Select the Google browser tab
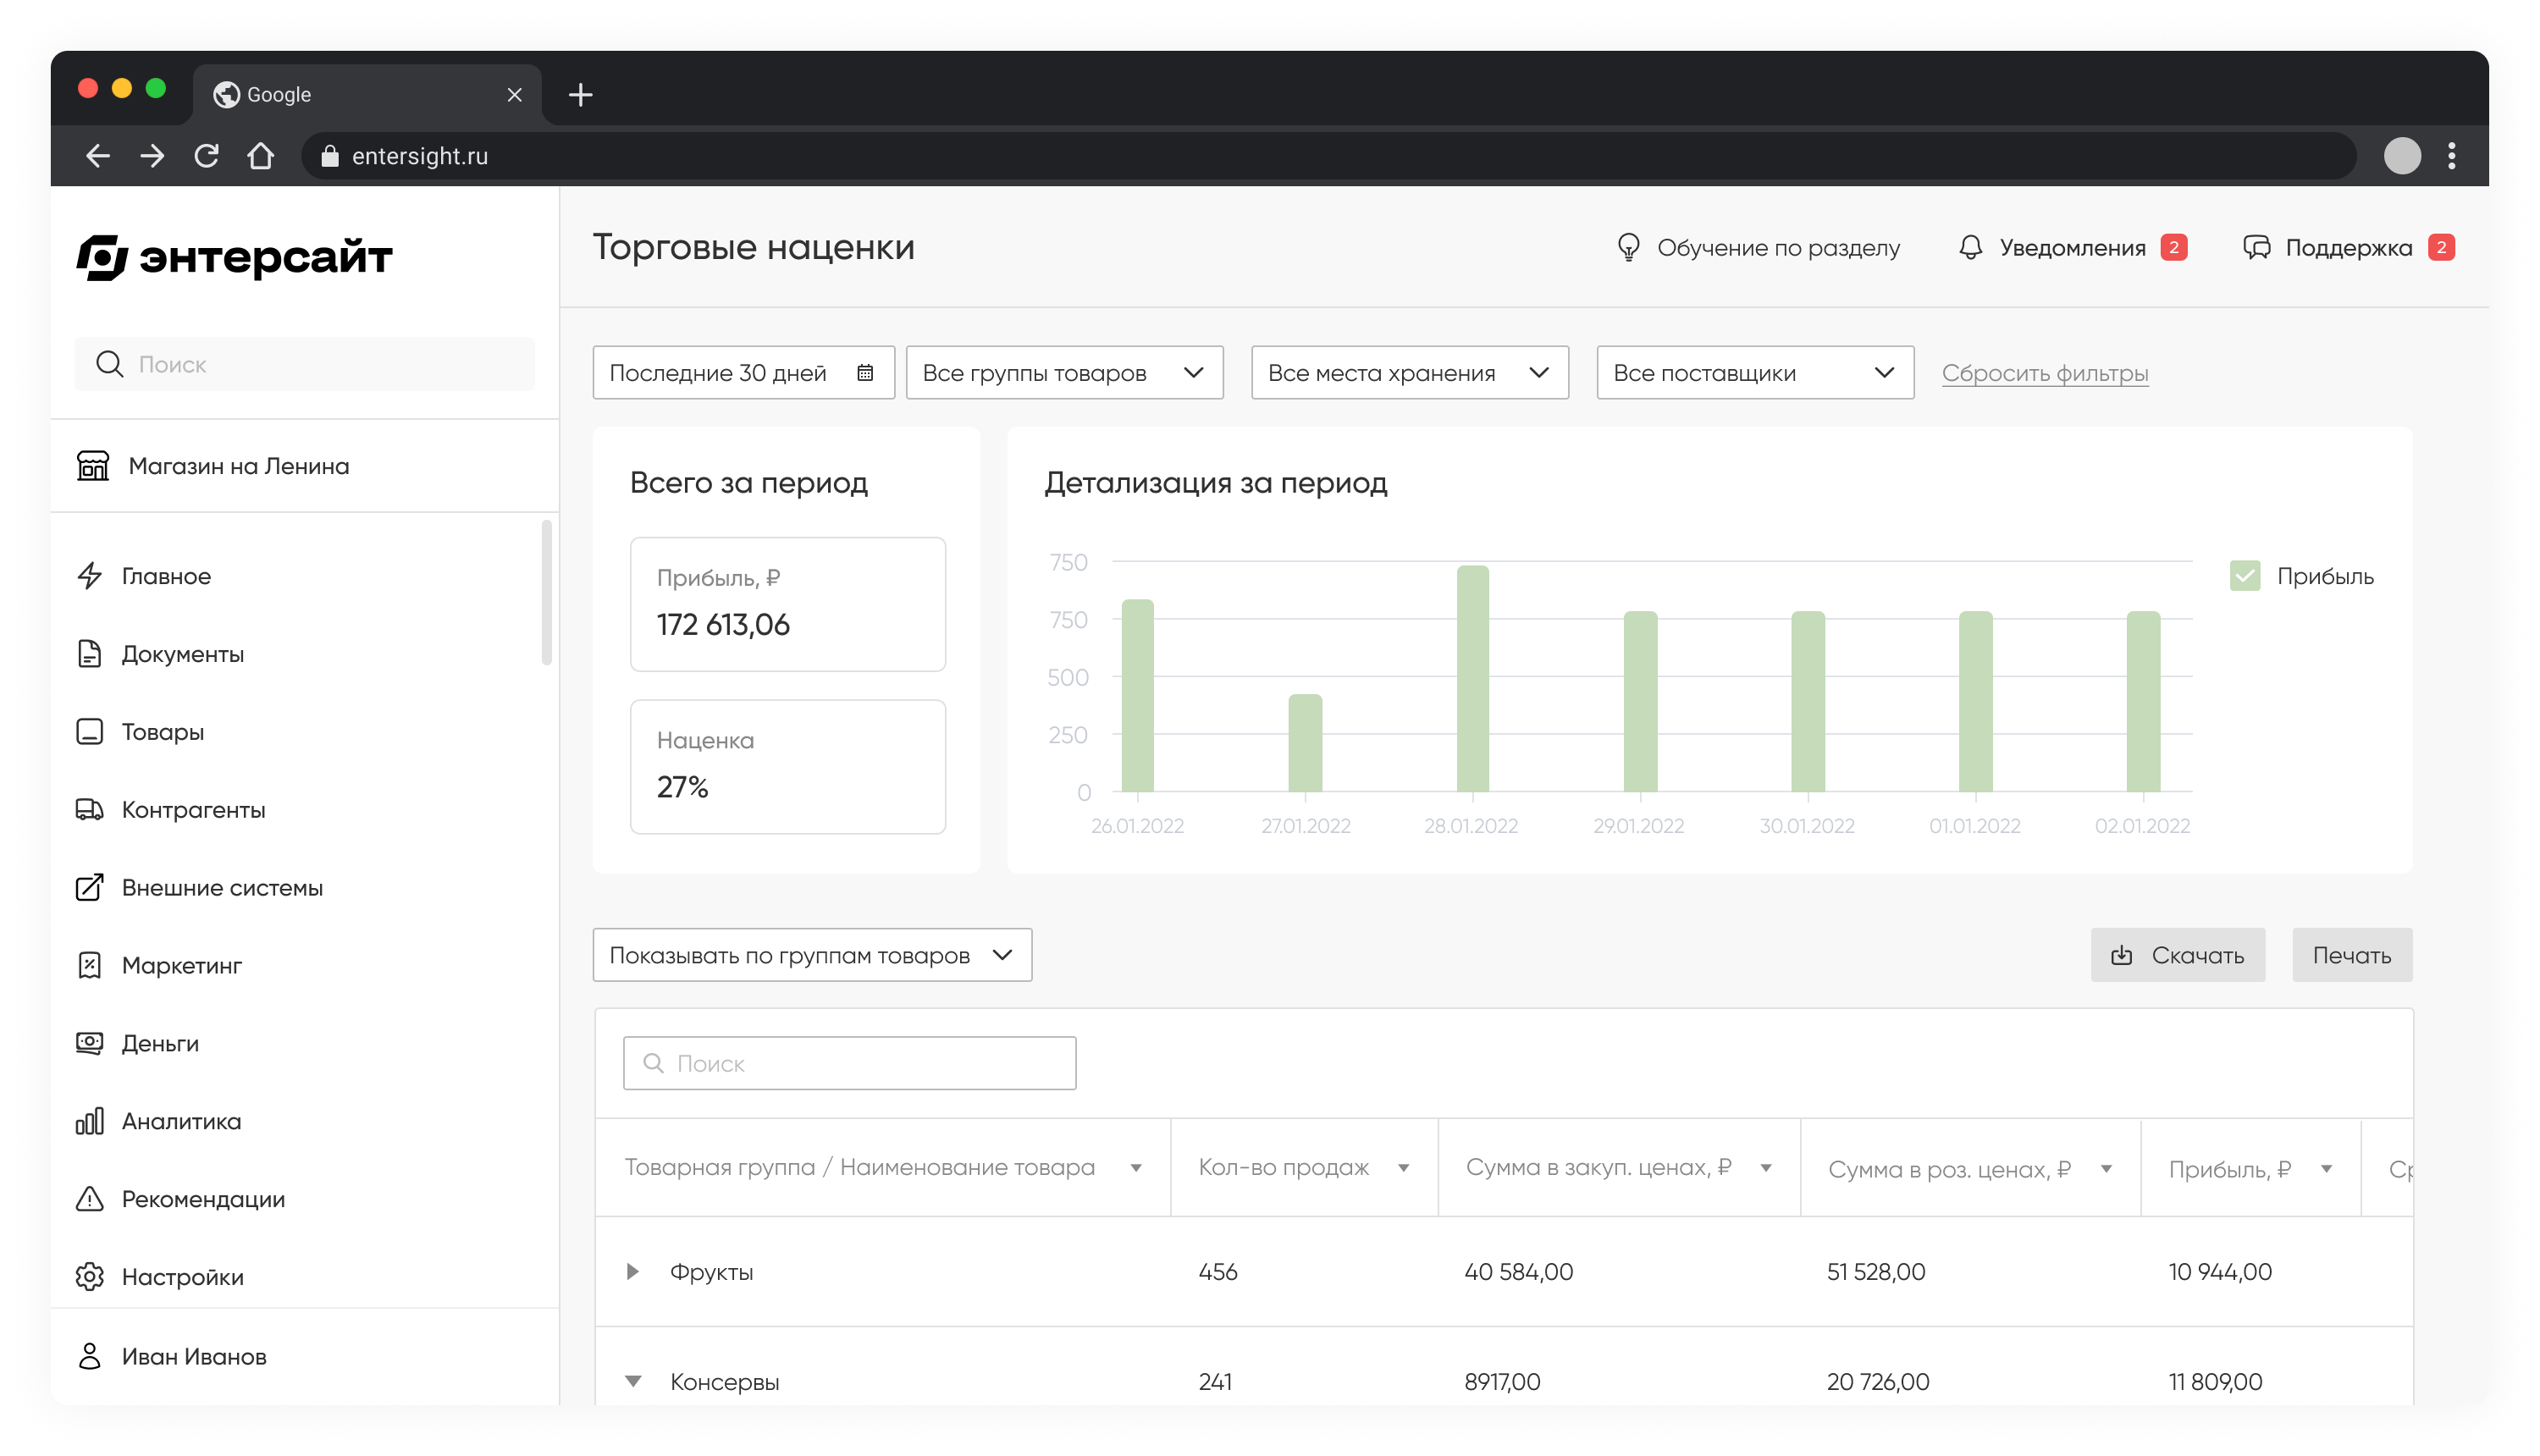2540x1456 pixels. point(367,95)
